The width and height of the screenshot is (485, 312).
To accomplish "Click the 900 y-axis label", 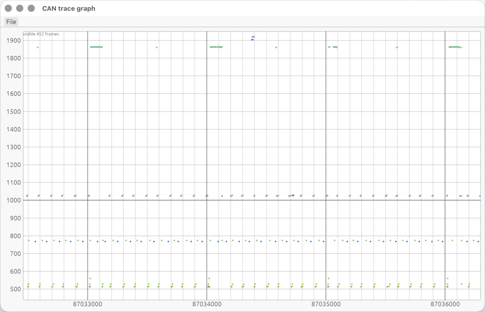I will point(15,218).
